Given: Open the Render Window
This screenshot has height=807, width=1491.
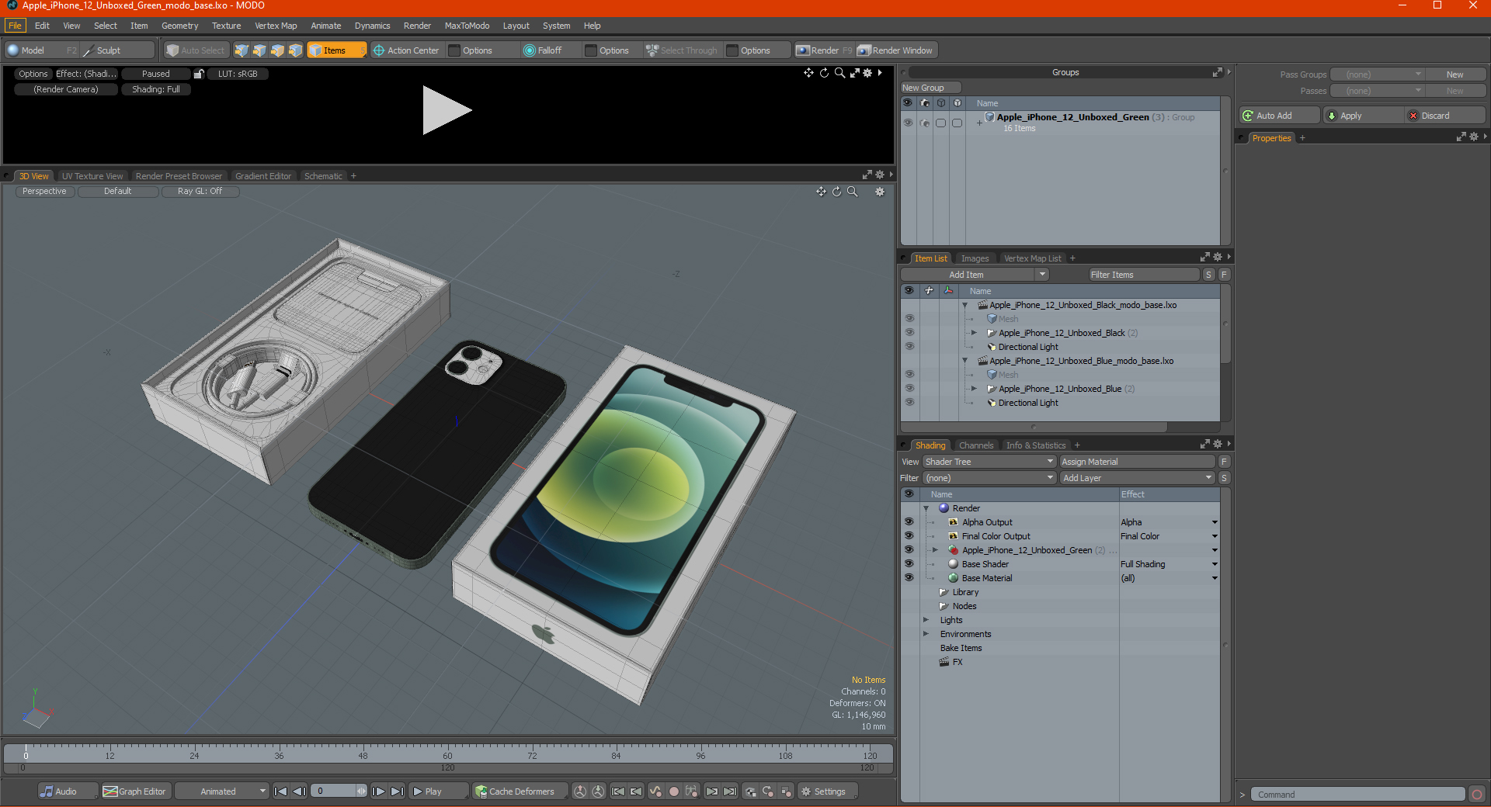Looking at the screenshot, I should click(x=895, y=50).
